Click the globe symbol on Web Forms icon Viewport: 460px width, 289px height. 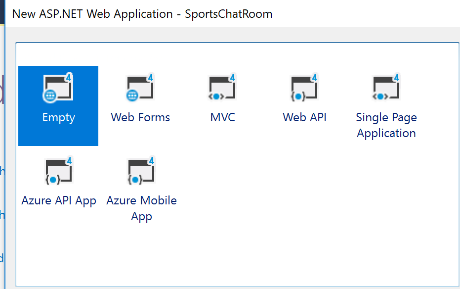(x=132, y=96)
